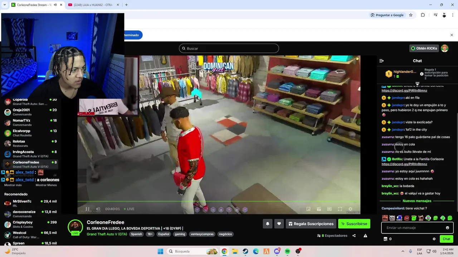This screenshot has width=458, height=257.
Task: Open Spotify from taskbar
Action: click(x=288, y=251)
